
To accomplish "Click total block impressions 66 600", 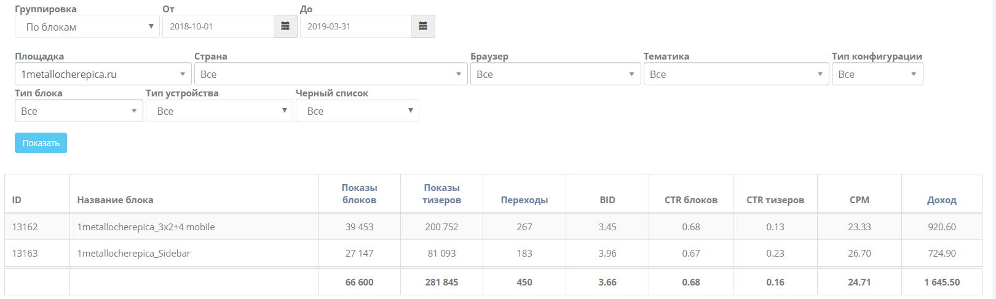I will pyautogui.click(x=360, y=282).
